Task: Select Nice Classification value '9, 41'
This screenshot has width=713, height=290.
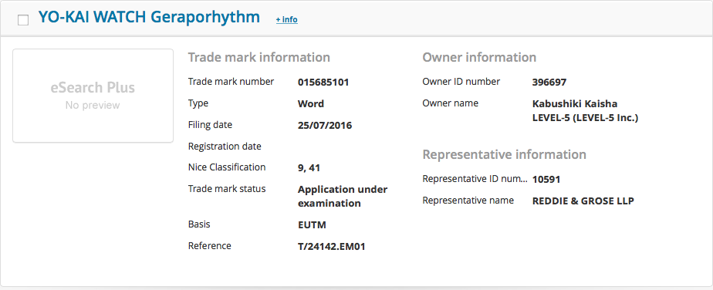Action: tap(309, 167)
